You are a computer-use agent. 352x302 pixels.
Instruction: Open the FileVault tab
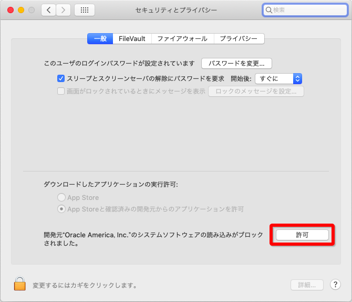pyautogui.click(x=132, y=39)
